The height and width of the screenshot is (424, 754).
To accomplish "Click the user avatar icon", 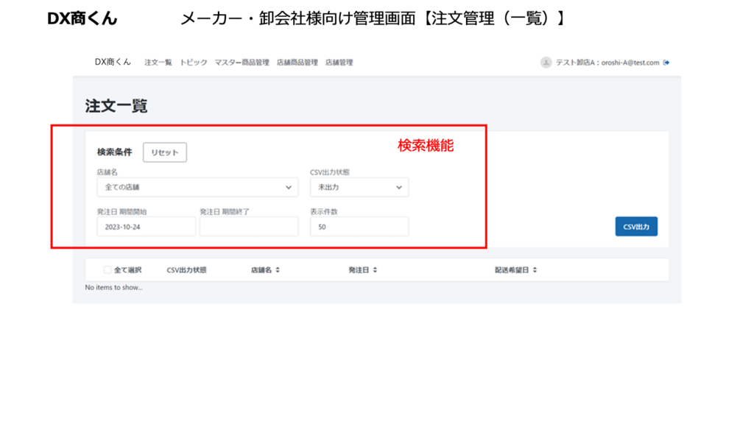I will click(546, 63).
